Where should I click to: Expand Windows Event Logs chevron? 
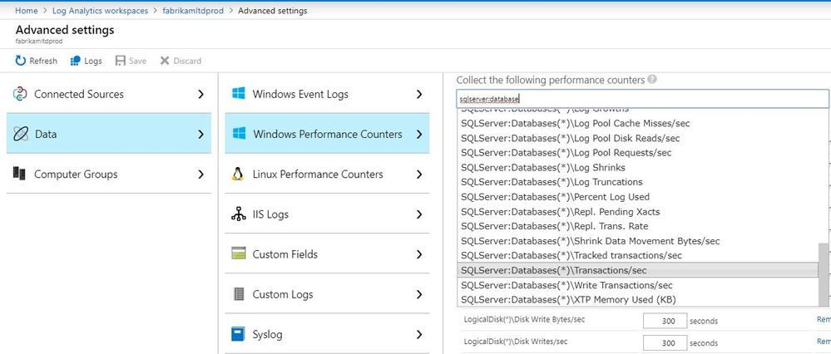[x=419, y=94]
